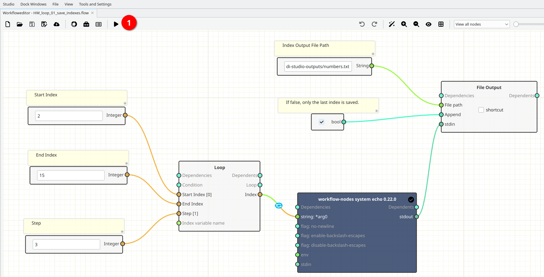Image resolution: width=544 pixels, height=277 pixels.
Task: Click the End Index value field
Action: (x=71, y=175)
